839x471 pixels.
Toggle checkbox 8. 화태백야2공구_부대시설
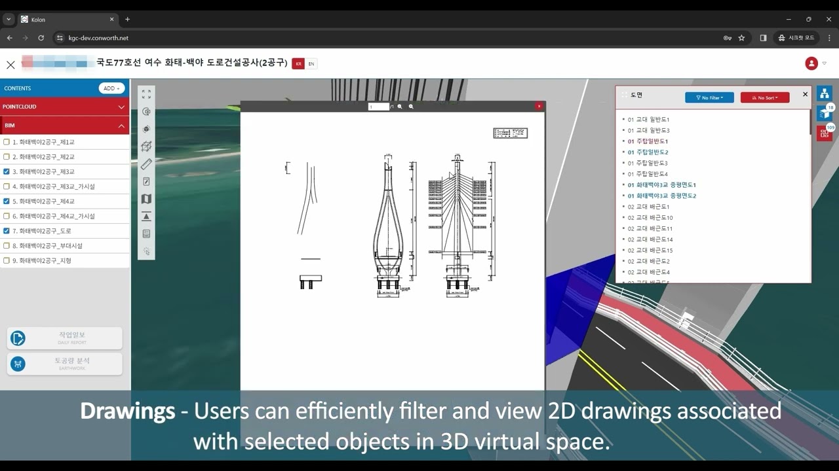7,246
